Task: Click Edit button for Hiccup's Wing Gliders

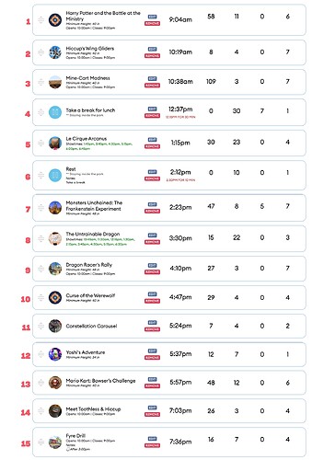Action: point(152,49)
